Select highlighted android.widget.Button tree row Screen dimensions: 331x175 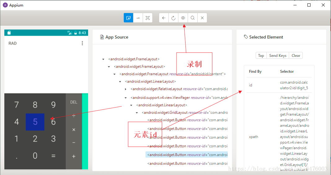coord(187,155)
